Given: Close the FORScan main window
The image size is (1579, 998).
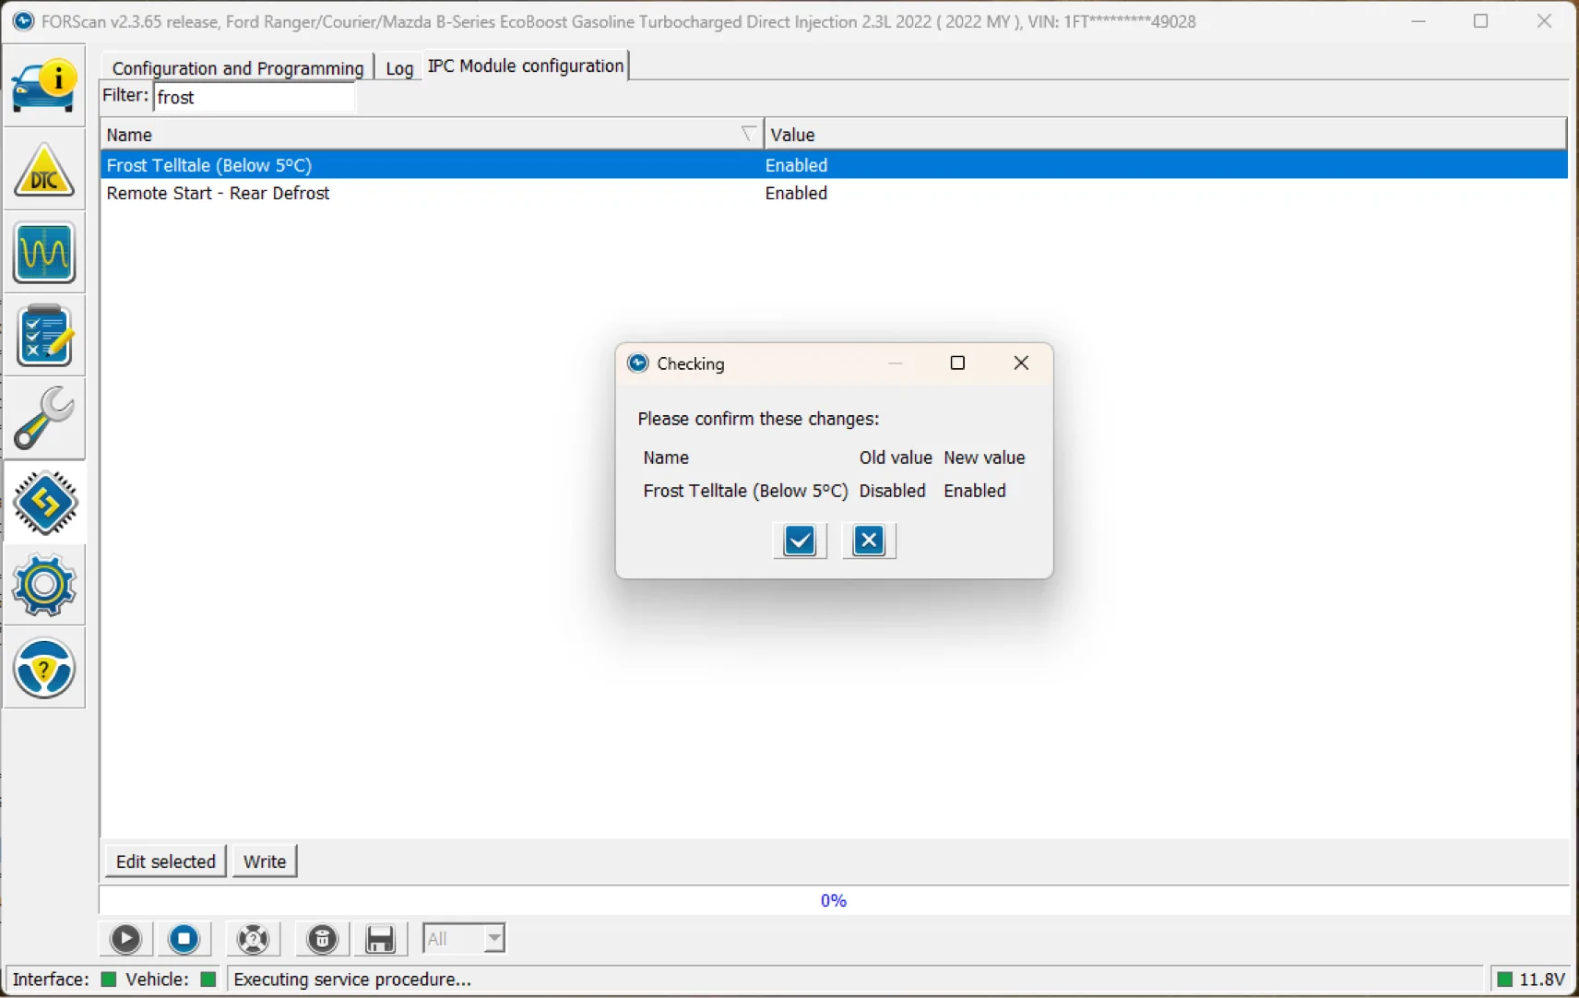Looking at the screenshot, I should (x=1544, y=21).
